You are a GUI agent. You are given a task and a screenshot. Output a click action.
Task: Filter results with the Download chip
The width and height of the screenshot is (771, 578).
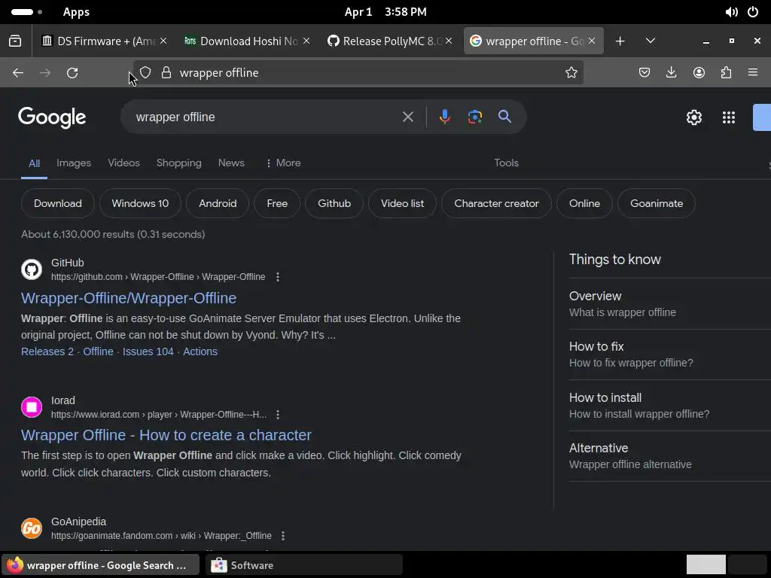(57, 203)
